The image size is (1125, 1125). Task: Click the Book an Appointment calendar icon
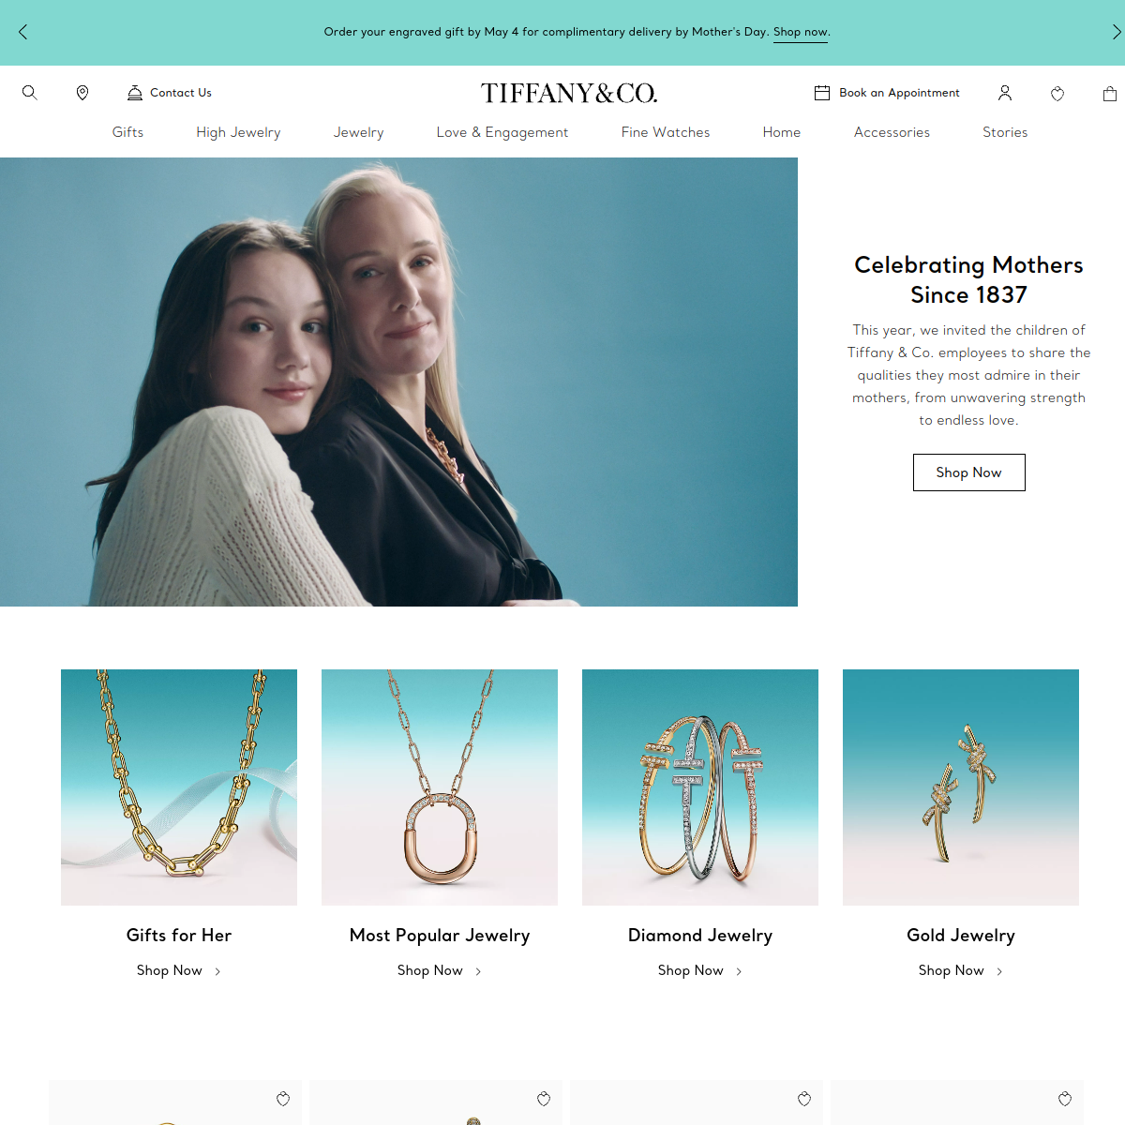pyautogui.click(x=822, y=93)
